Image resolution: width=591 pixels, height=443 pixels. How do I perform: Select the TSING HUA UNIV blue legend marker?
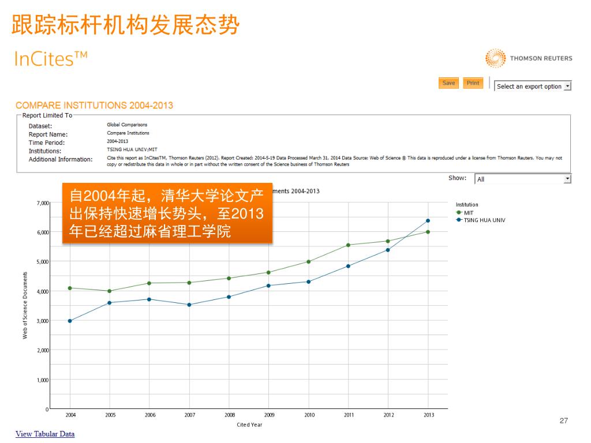point(459,220)
